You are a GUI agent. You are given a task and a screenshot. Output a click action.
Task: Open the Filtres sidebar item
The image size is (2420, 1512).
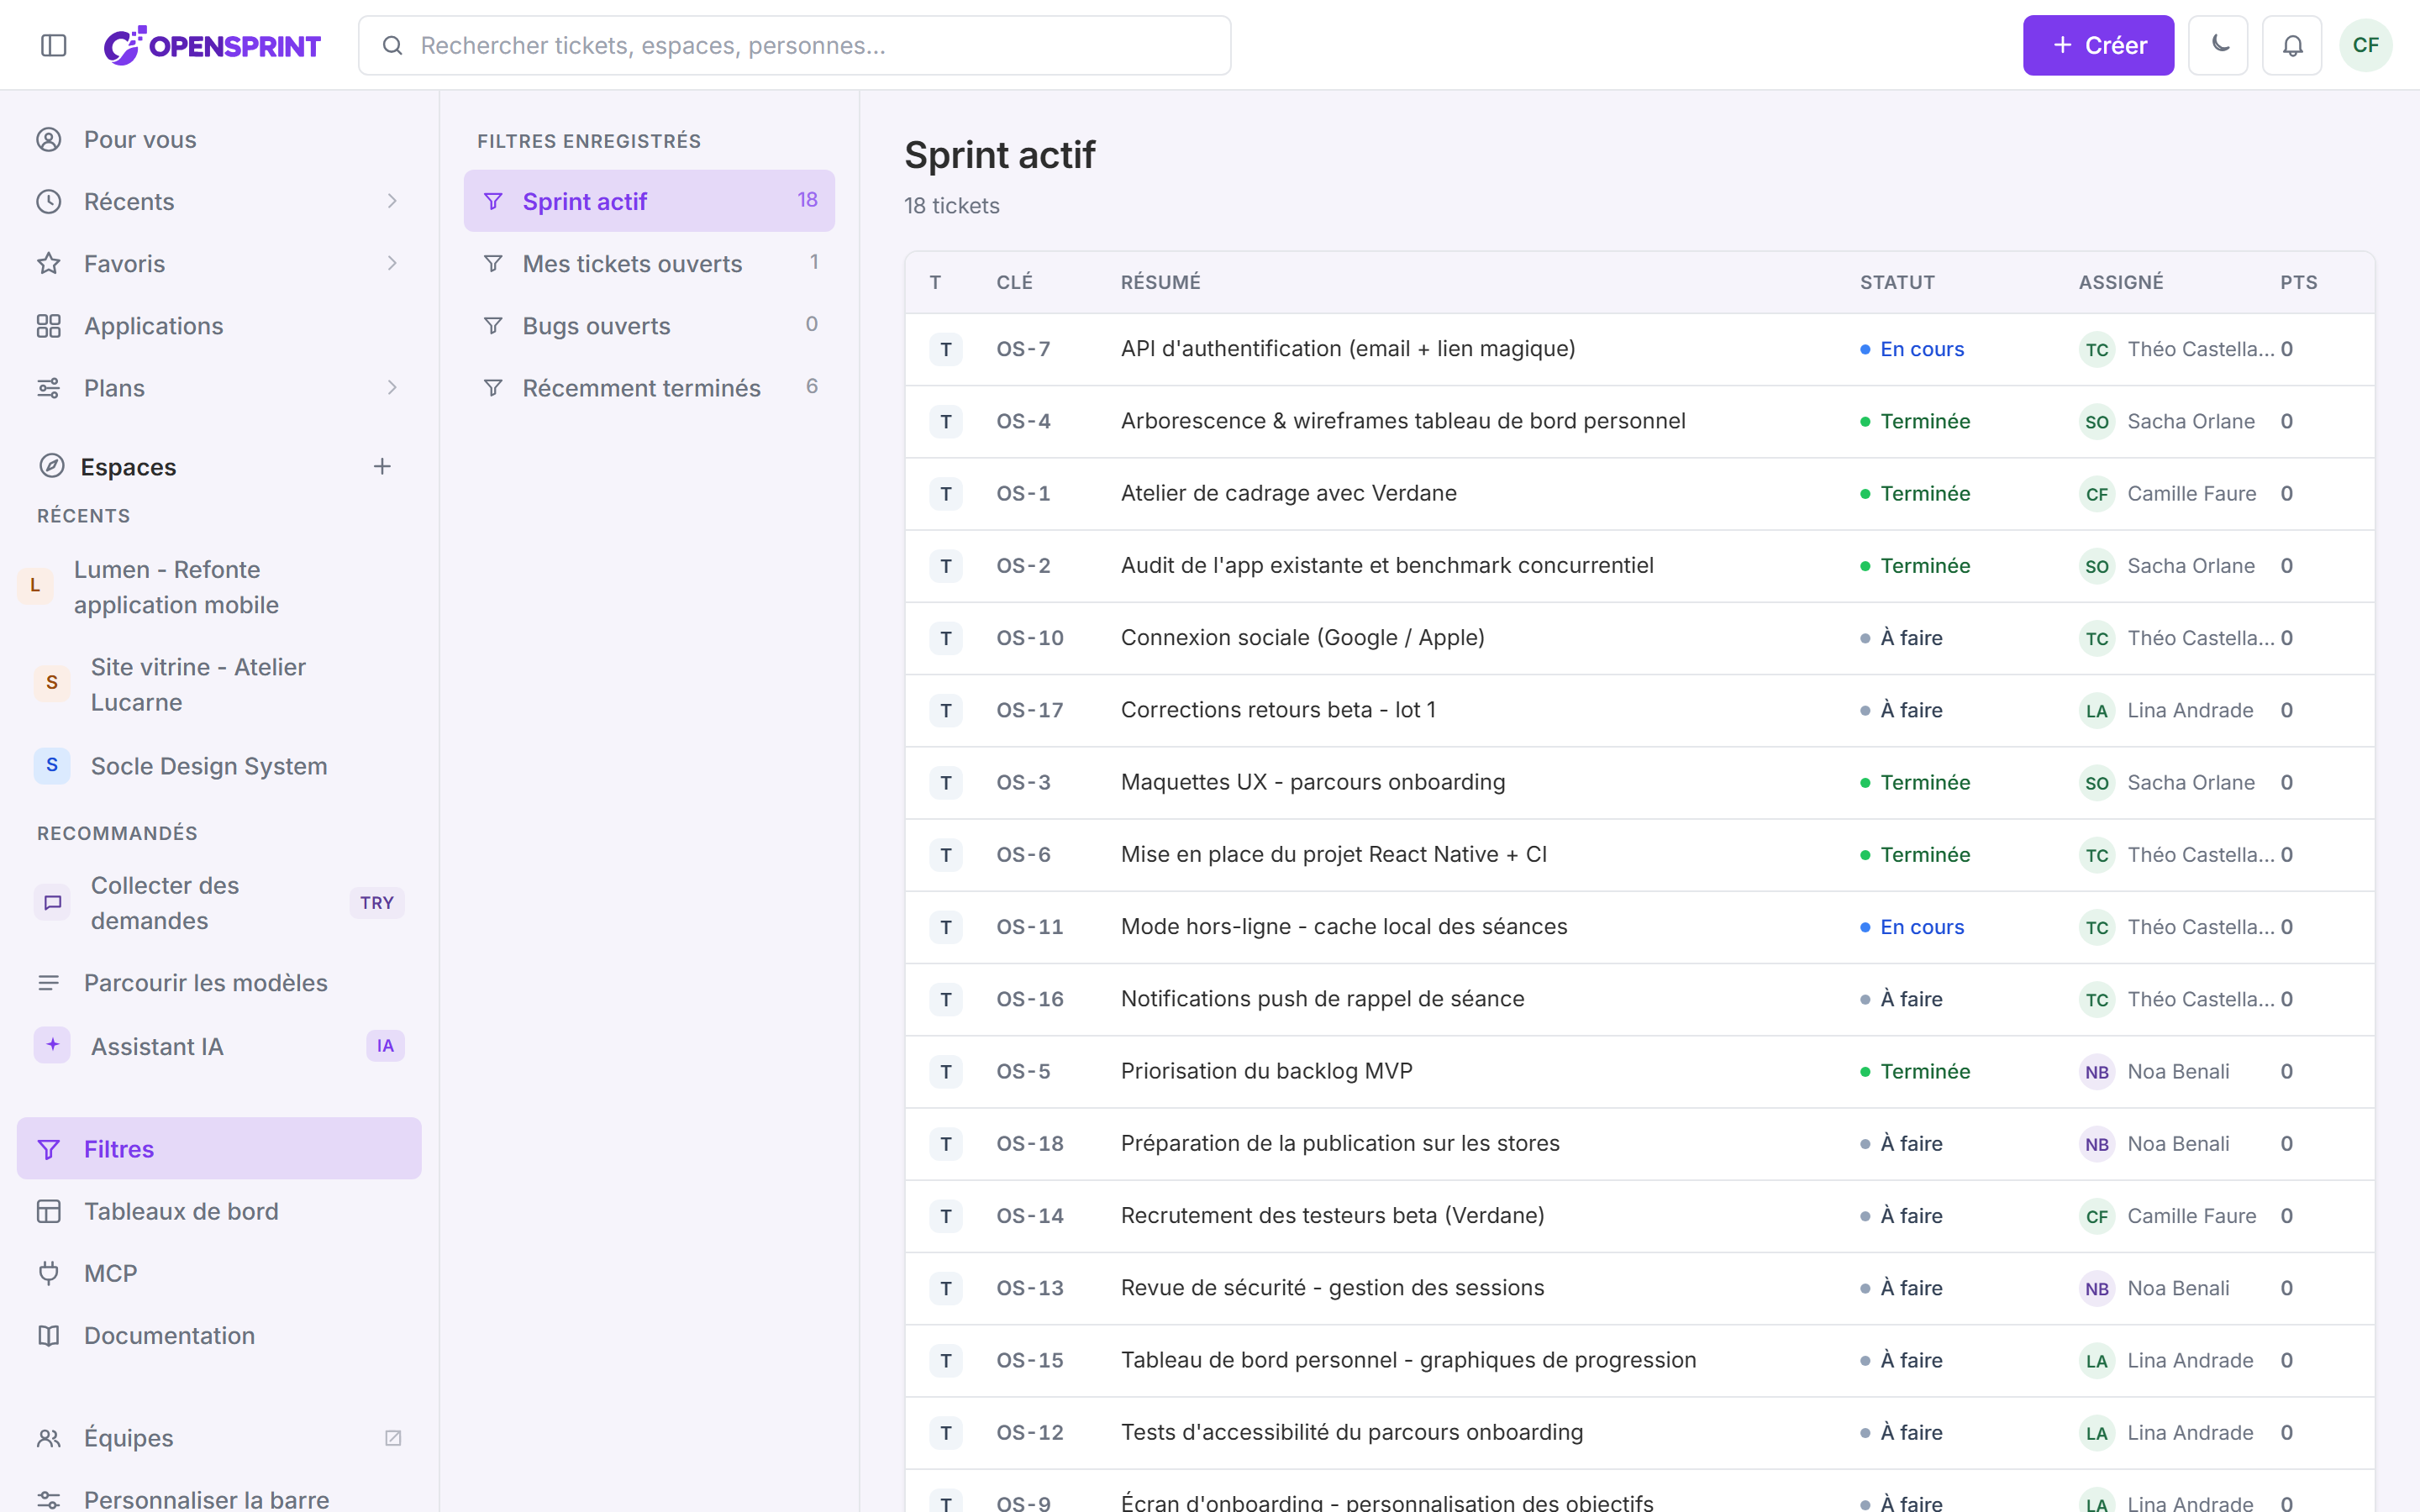pyautogui.click(x=219, y=1148)
